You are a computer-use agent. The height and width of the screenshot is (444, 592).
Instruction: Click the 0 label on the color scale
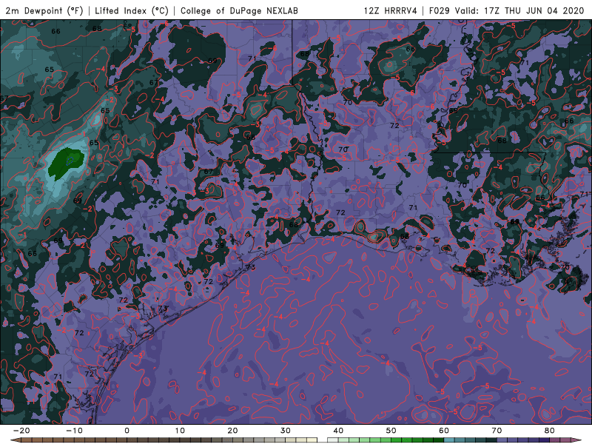[x=127, y=431]
